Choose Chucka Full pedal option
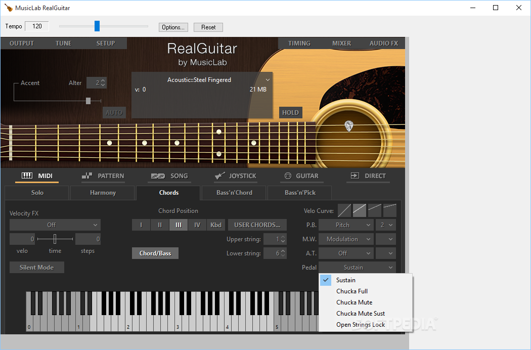This screenshot has height=350, width=531. (366, 291)
